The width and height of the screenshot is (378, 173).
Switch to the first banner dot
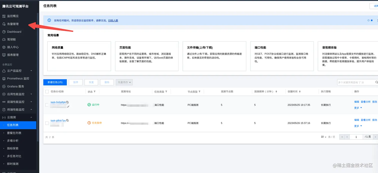(368, 20)
